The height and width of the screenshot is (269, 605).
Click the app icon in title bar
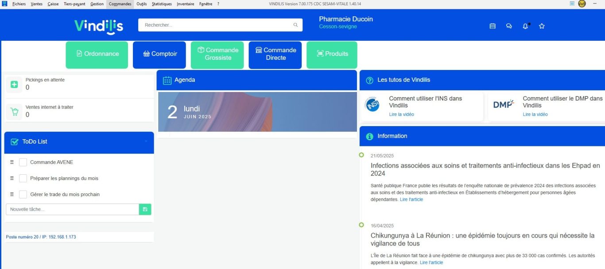(x=4, y=4)
